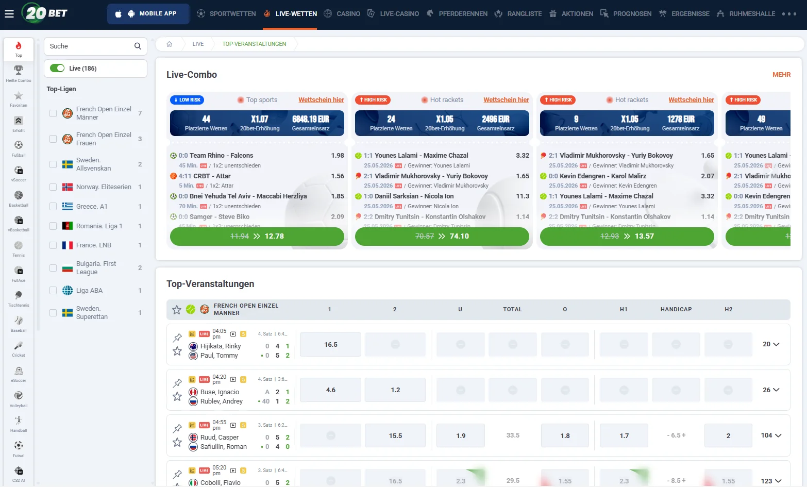The image size is (807, 487).
Task: Open video stream for Ruud vs Safiullin
Action: (x=233, y=425)
